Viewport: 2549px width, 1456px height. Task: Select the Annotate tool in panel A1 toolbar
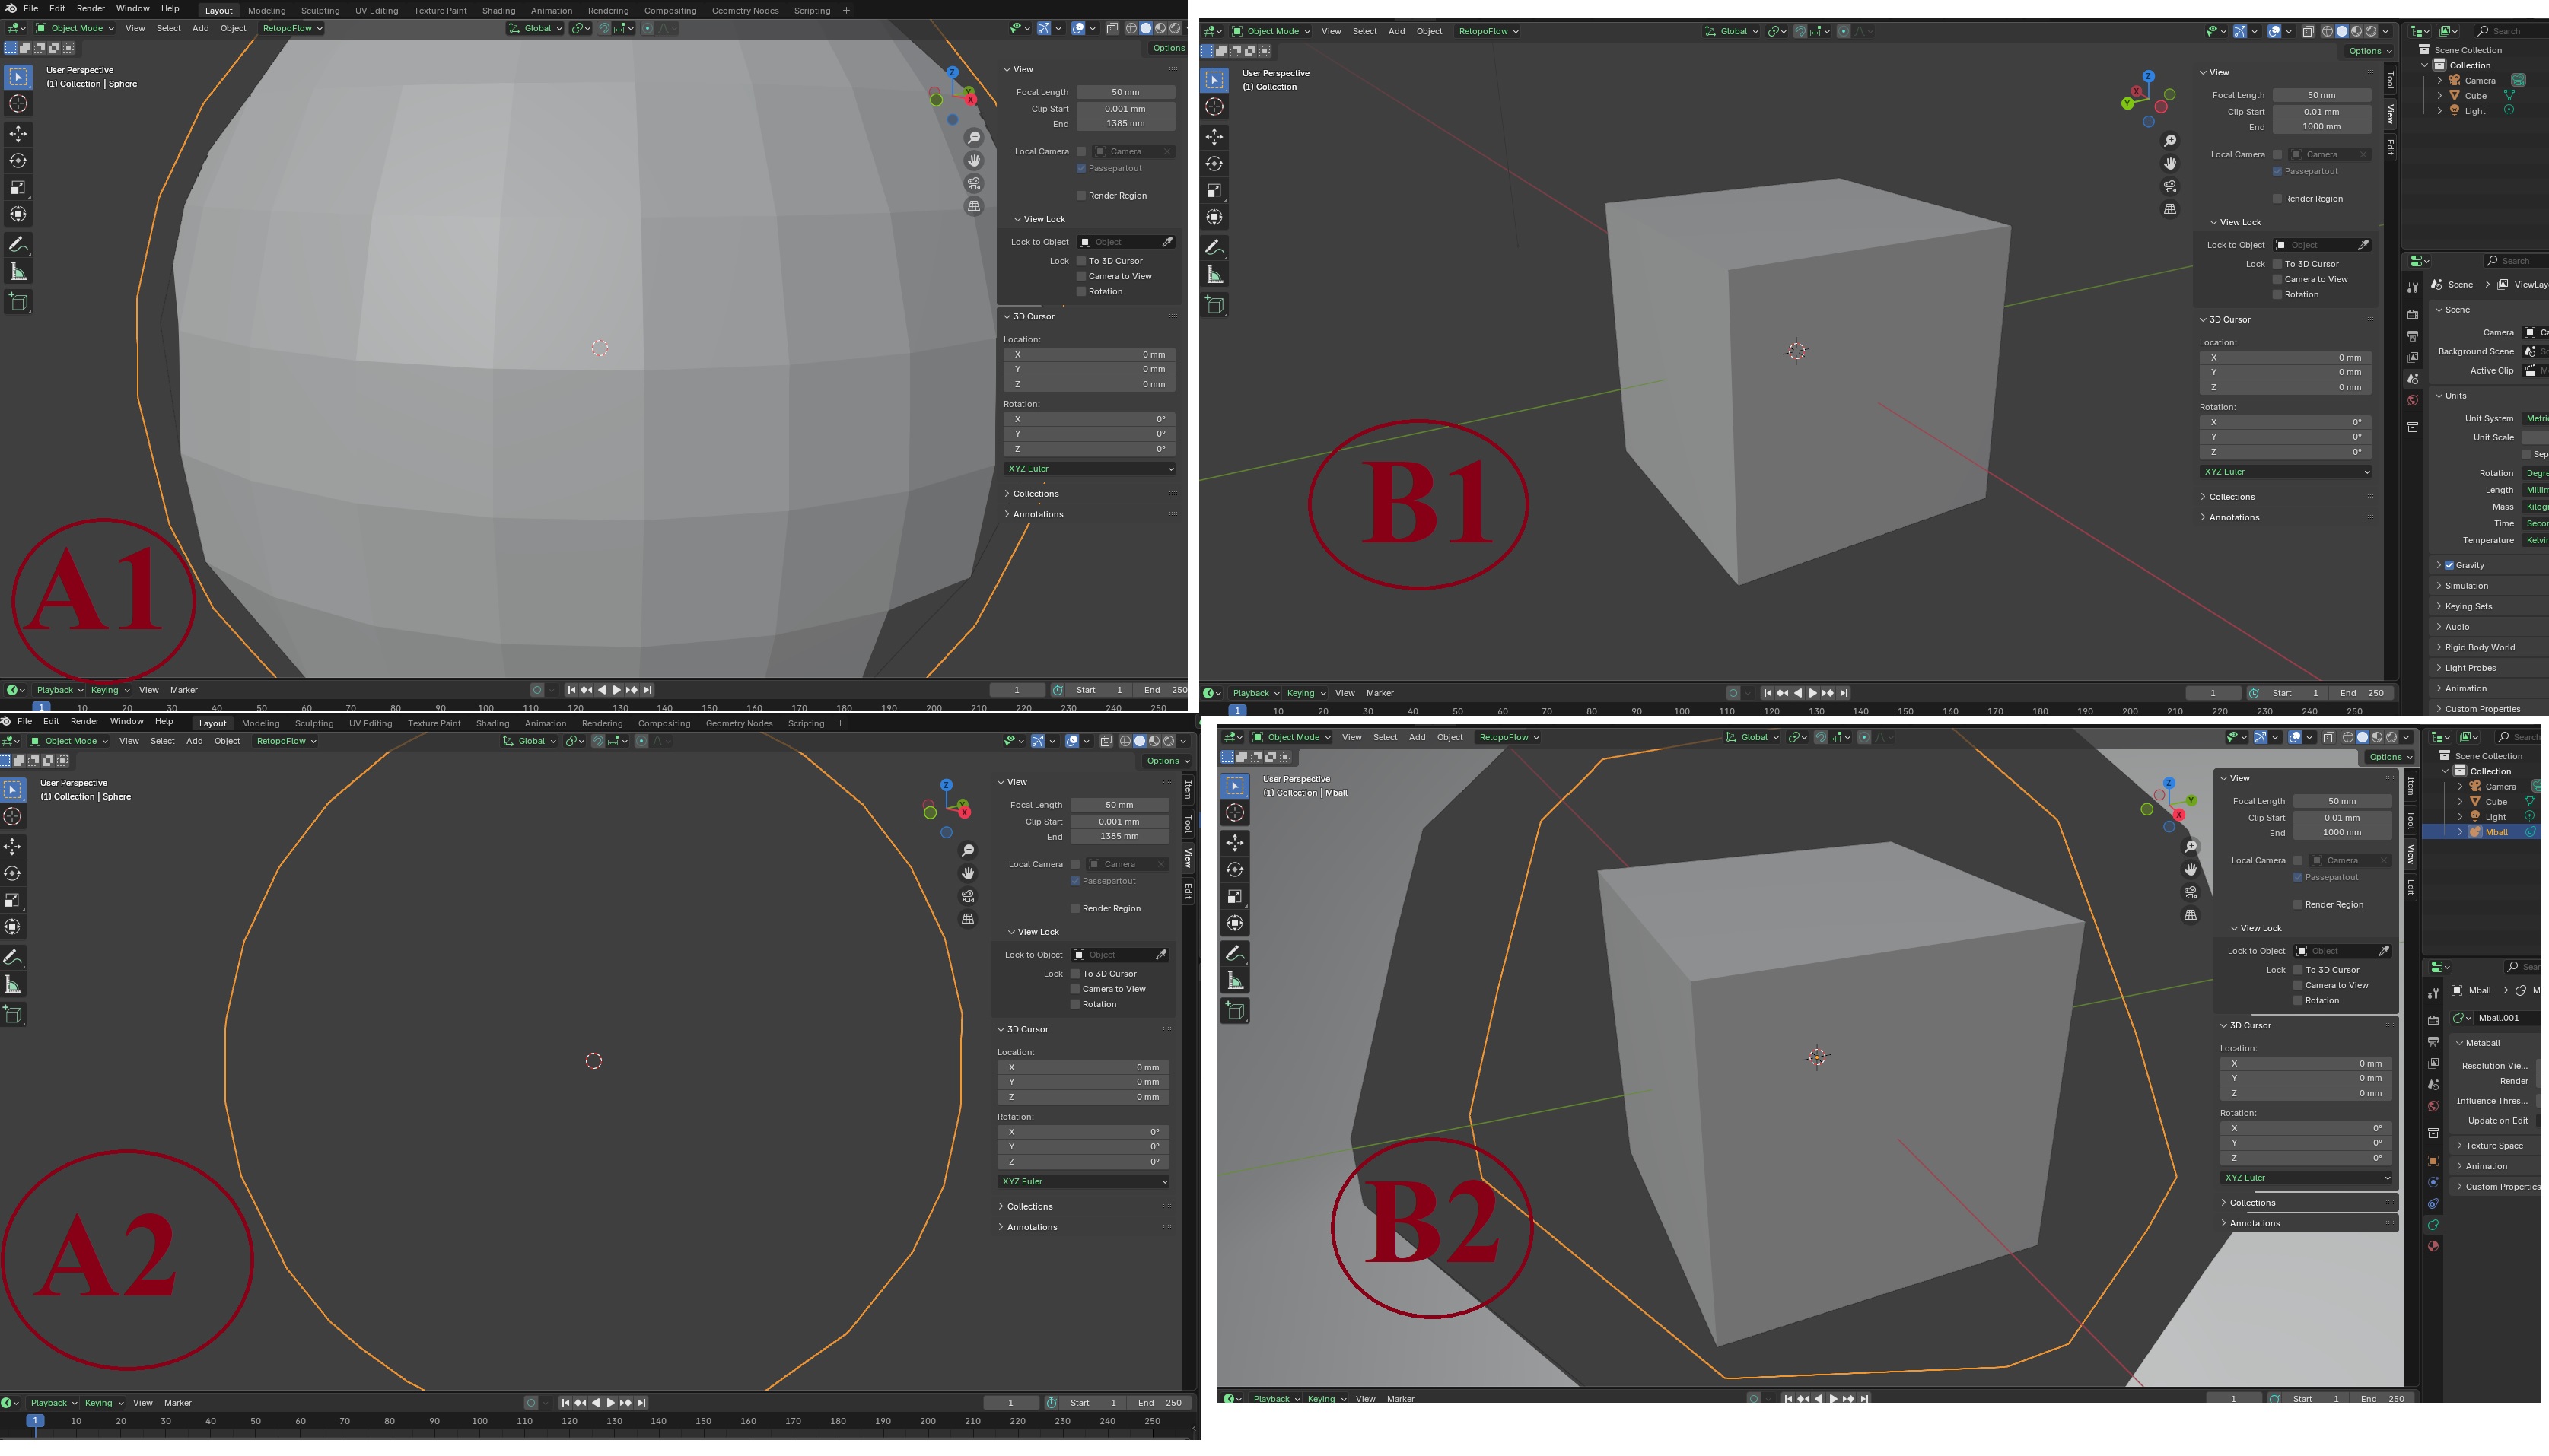tap(18, 245)
